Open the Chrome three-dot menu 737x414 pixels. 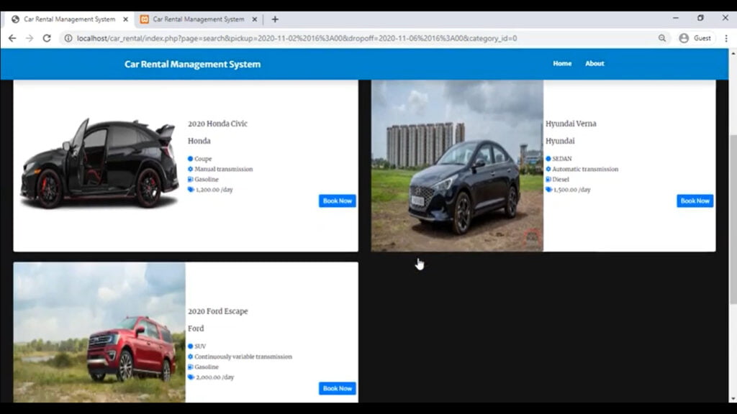726,38
